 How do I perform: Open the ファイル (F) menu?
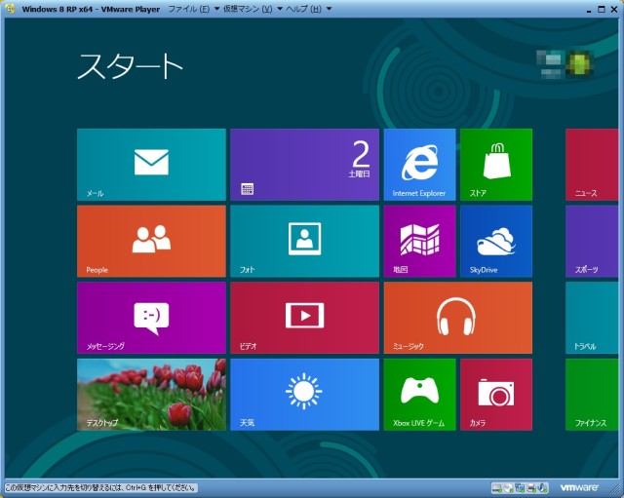[x=188, y=9]
